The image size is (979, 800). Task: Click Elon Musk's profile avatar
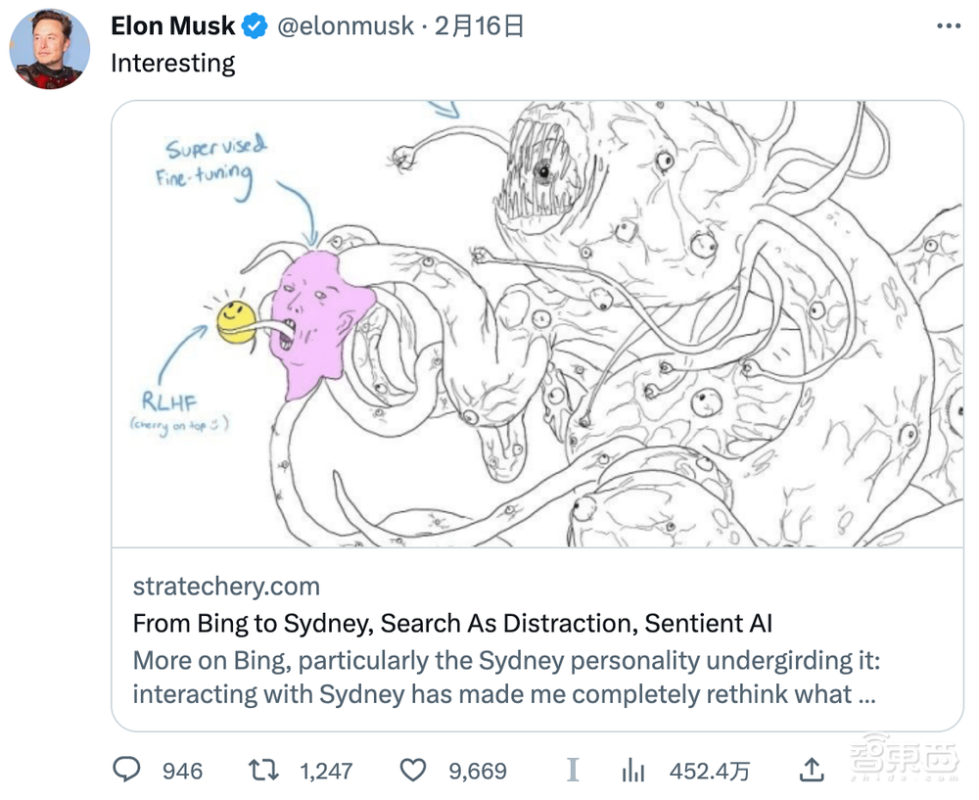click(50, 50)
